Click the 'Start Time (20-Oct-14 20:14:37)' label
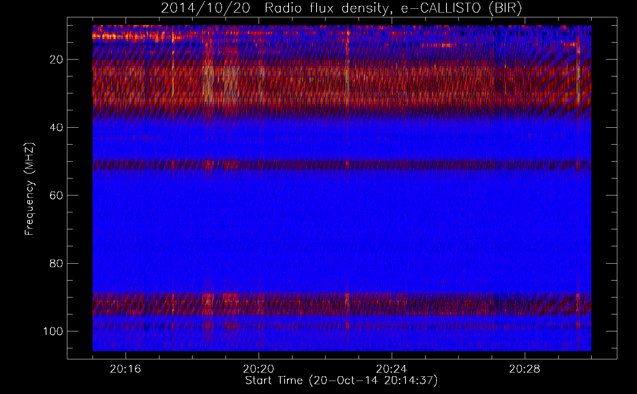The width and height of the screenshot is (637, 394). click(341, 381)
